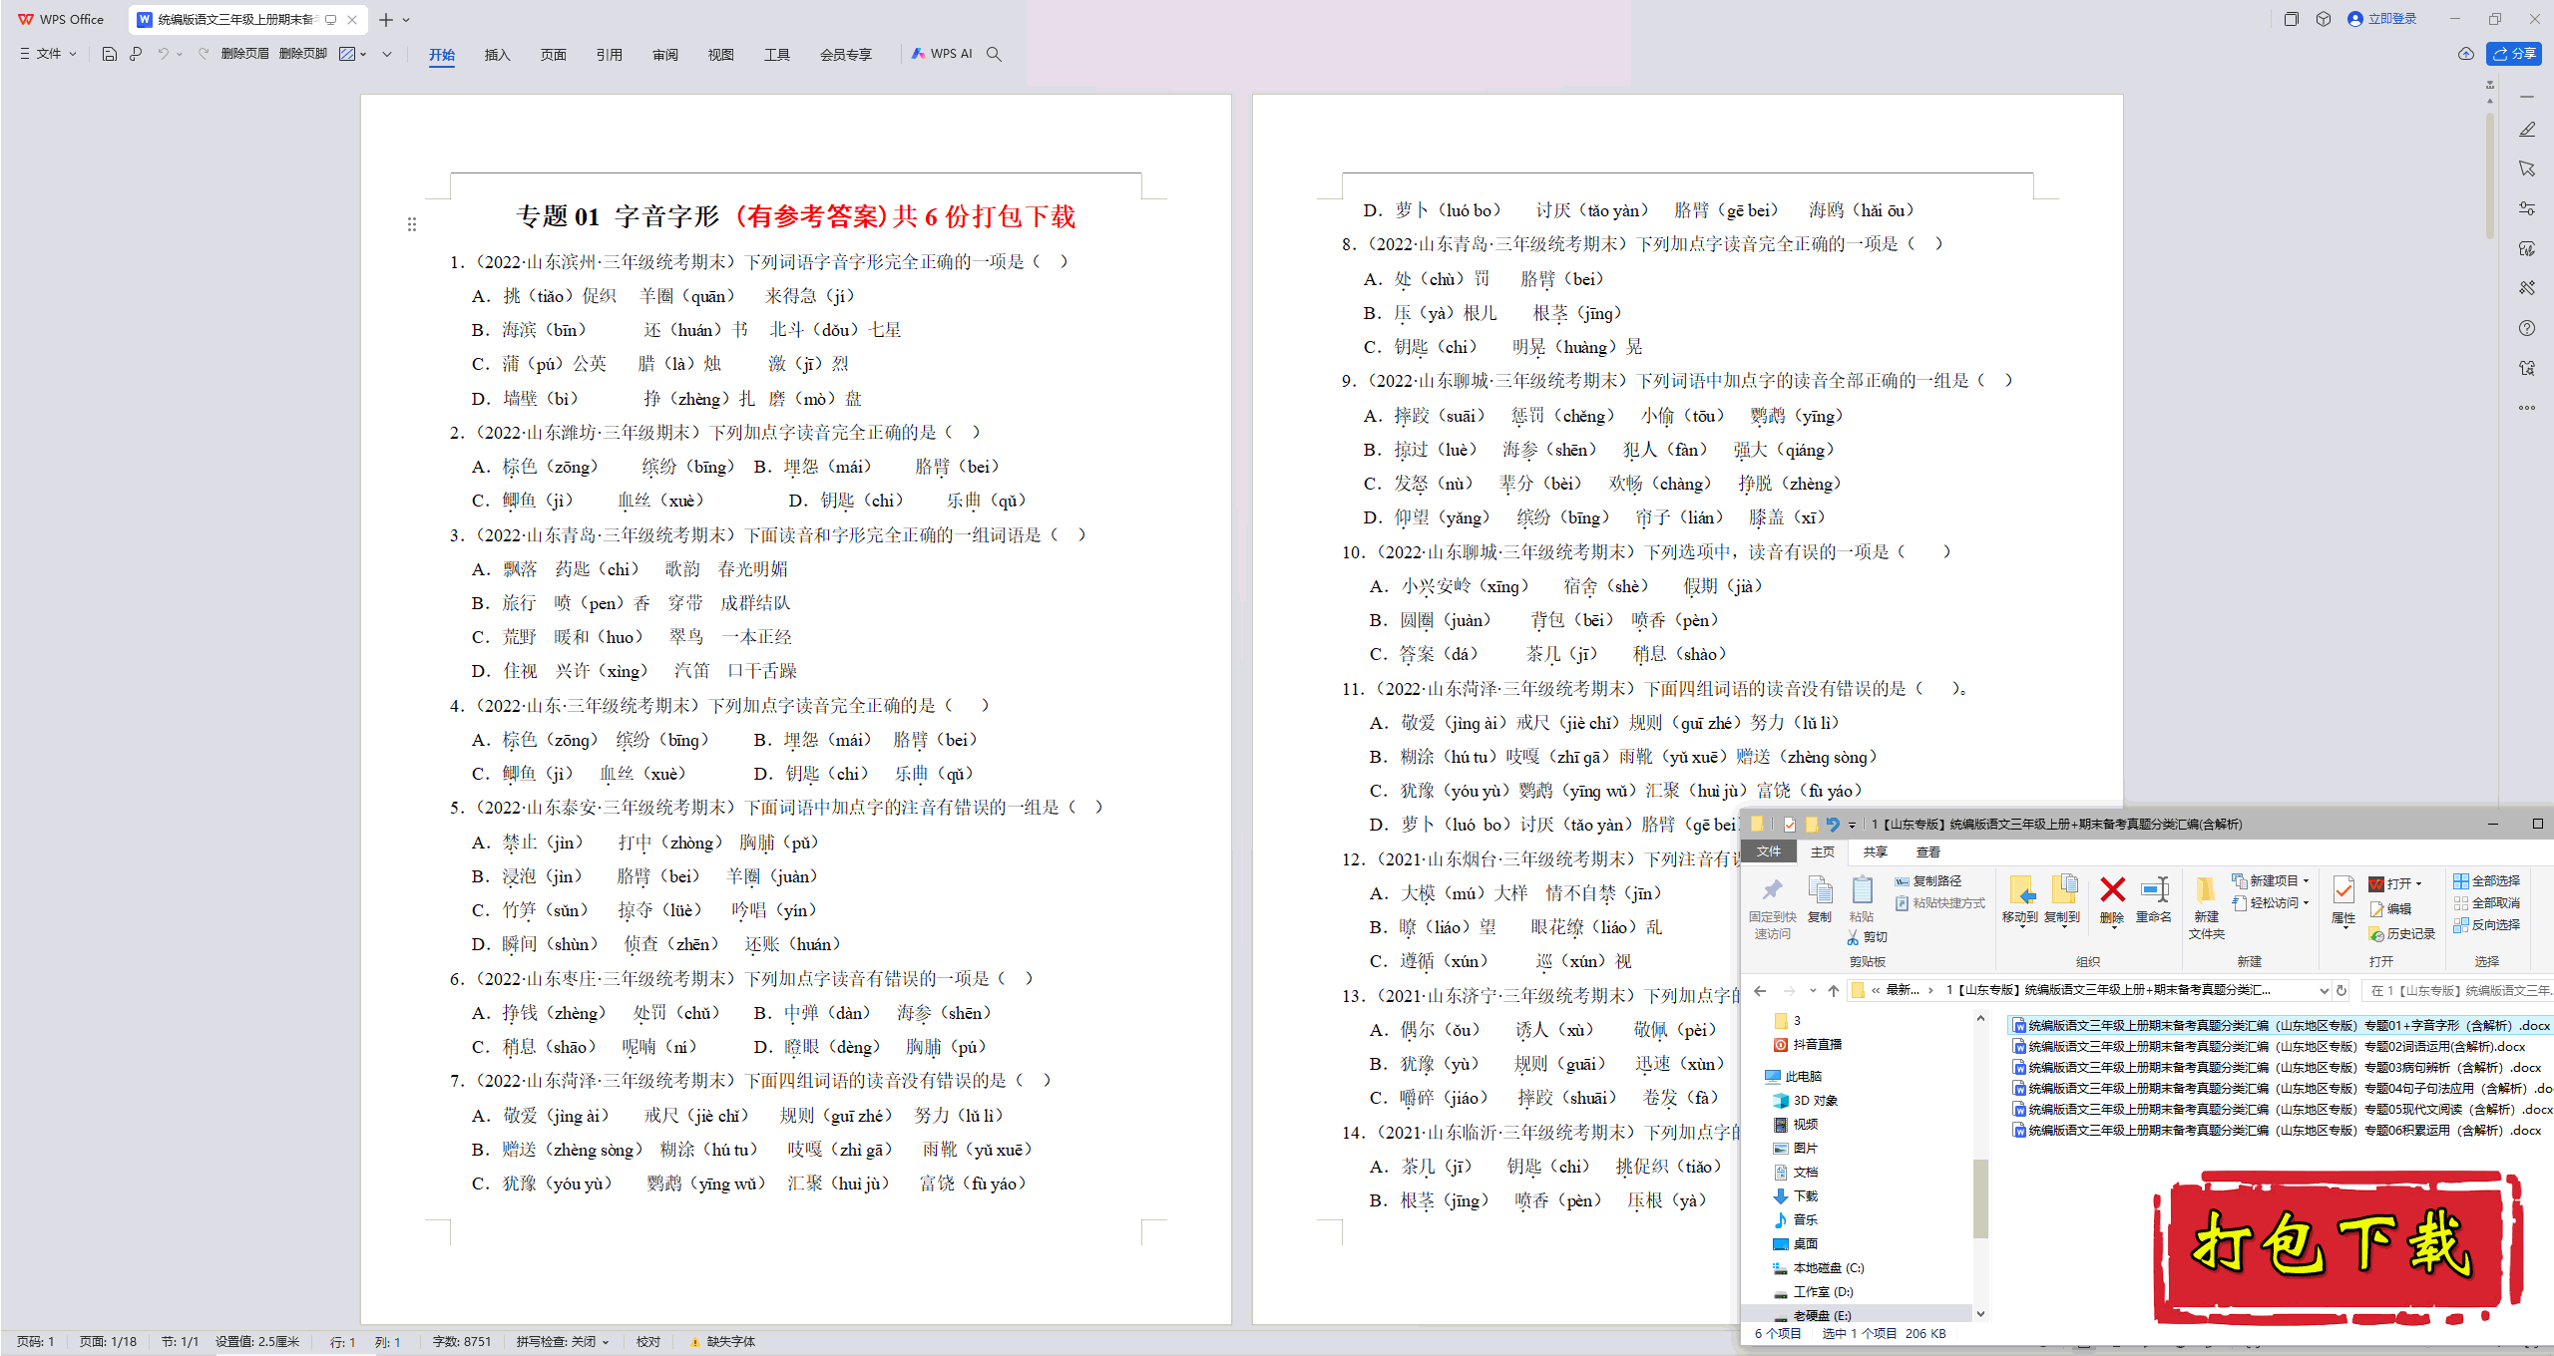Click 新建文件夹 icon in Explorer ribbon
This screenshot has height=1356, width=2554.
[2206, 907]
